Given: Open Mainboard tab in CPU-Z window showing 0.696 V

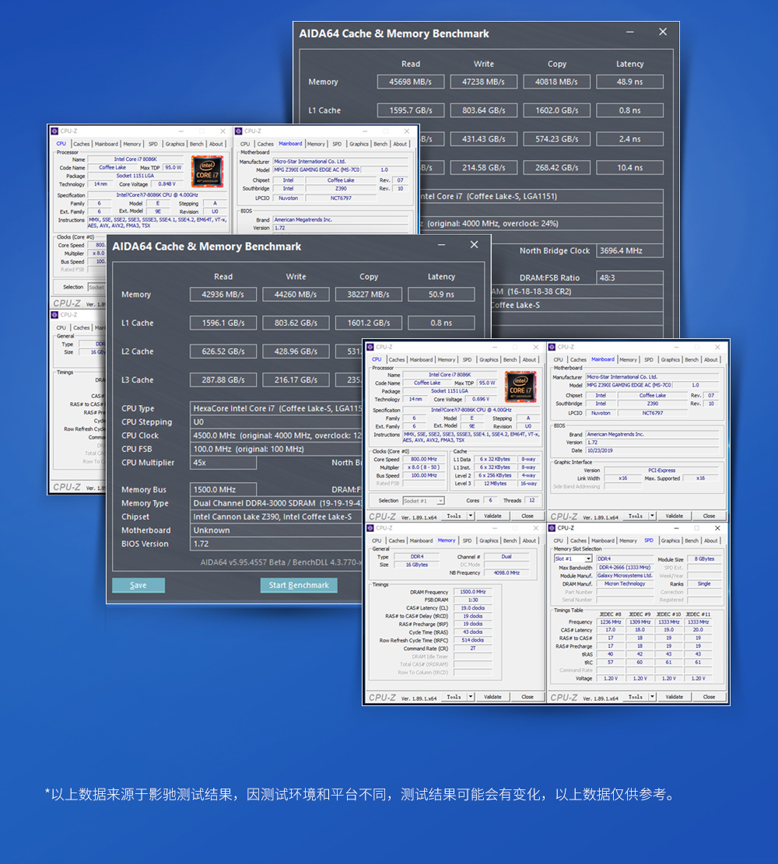Looking at the screenshot, I should click(421, 360).
